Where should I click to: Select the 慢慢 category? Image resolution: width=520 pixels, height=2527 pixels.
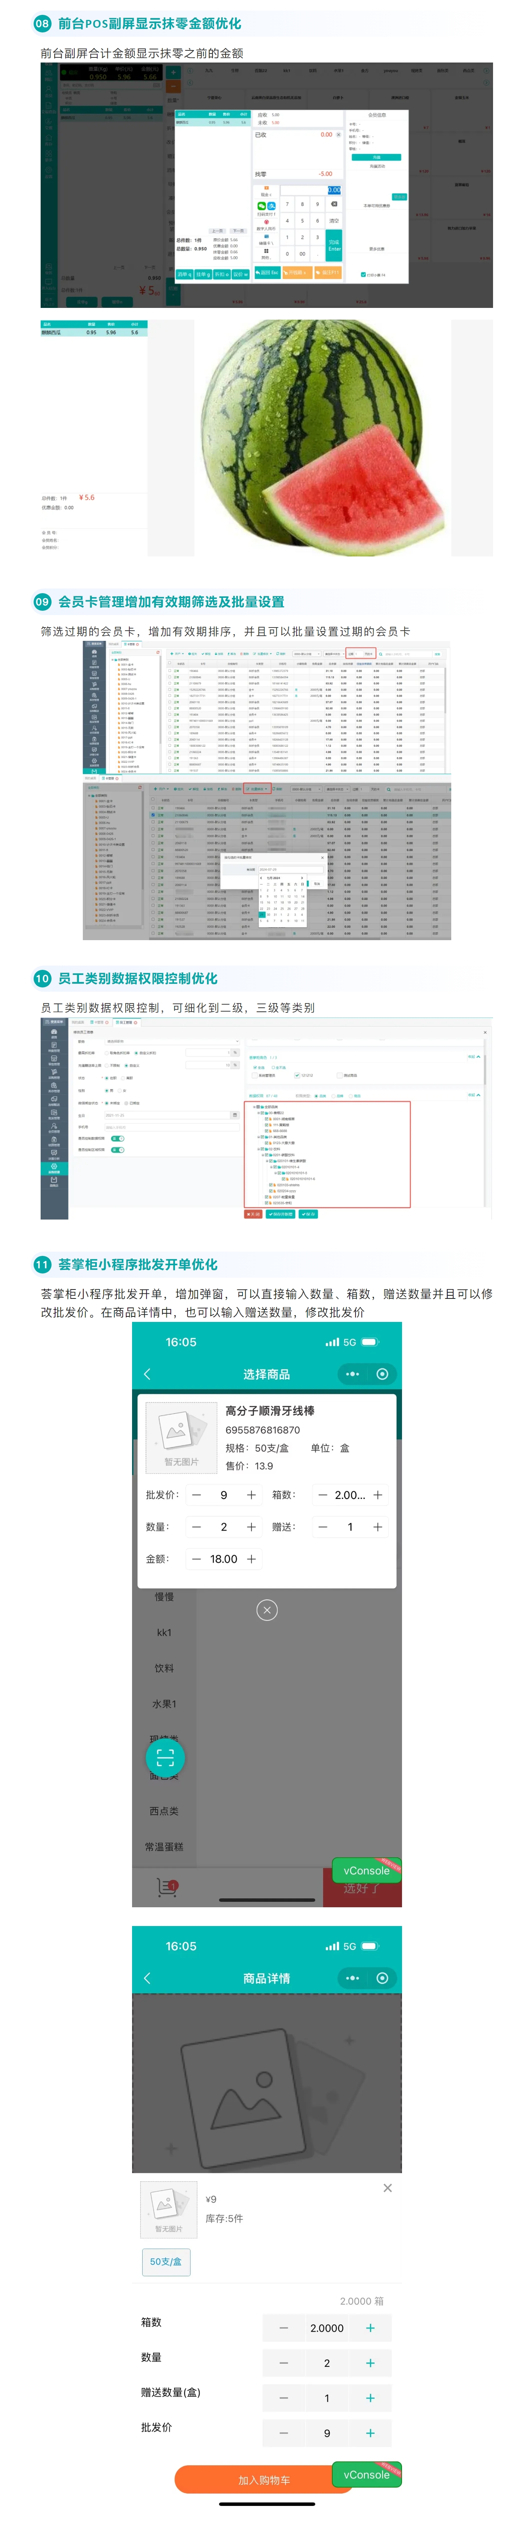tap(164, 1596)
